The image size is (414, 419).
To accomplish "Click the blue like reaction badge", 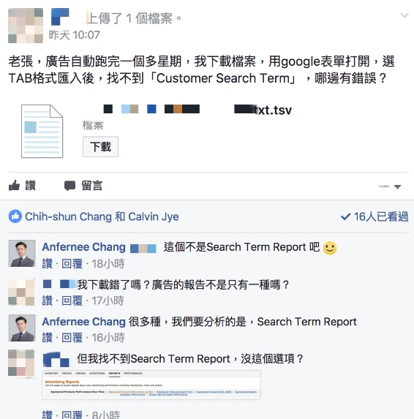I will click(x=15, y=216).
